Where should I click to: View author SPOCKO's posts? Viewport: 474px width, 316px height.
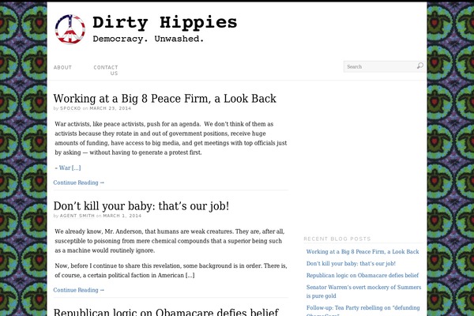point(70,108)
